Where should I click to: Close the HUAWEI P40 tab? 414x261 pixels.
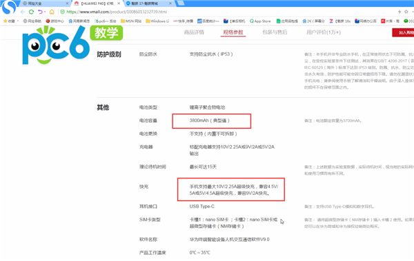[119, 3]
